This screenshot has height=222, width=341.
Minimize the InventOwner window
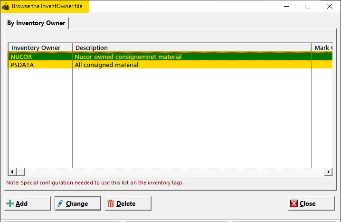click(286, 6)
